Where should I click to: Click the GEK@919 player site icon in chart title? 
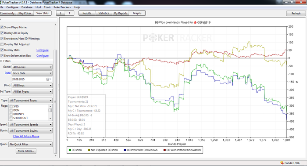coord(195,22)
